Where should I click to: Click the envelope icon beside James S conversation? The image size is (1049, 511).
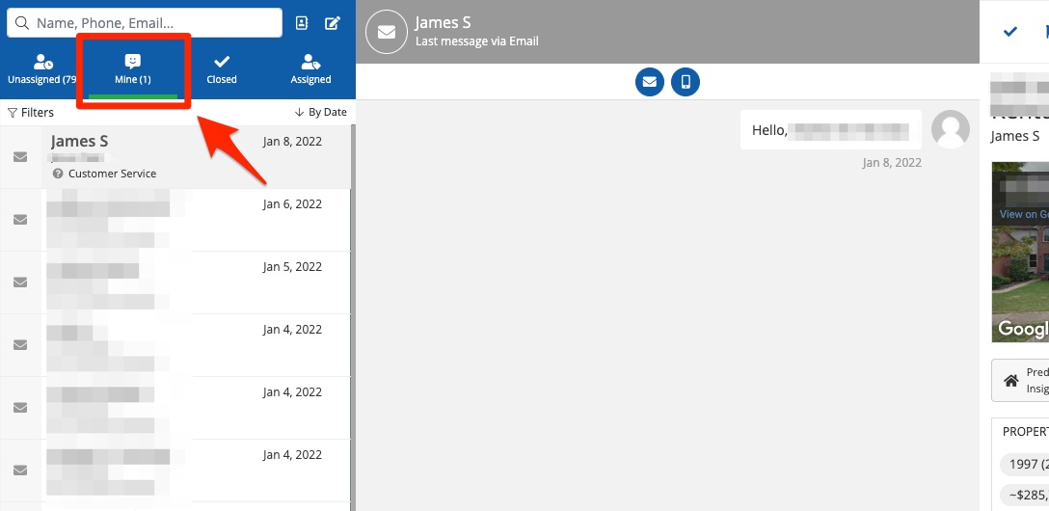point(20,157)
